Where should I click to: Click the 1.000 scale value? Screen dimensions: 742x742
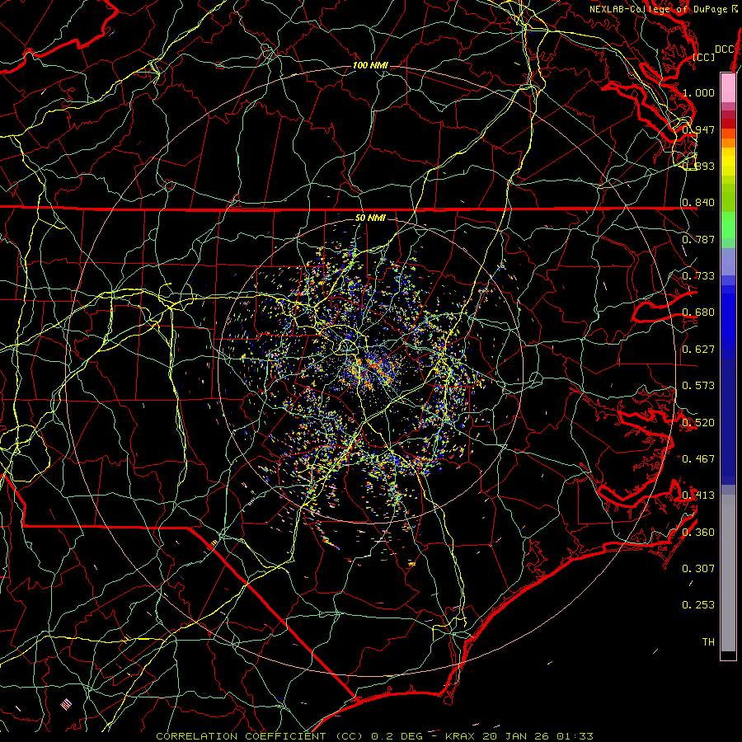(x=698, y=92)
